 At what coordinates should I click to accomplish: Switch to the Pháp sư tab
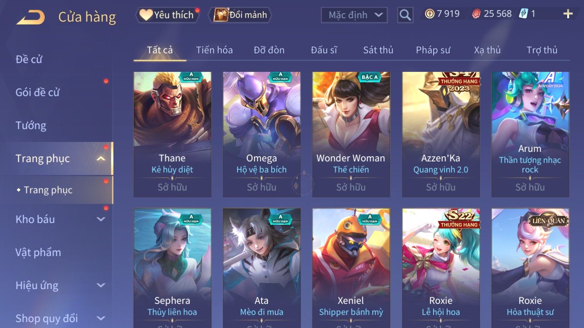click(x=433, y=50)
